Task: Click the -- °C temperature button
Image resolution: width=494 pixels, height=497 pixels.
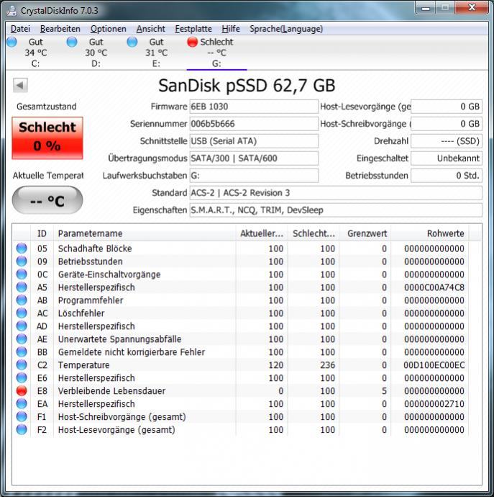Action: (x=47, y=200)
